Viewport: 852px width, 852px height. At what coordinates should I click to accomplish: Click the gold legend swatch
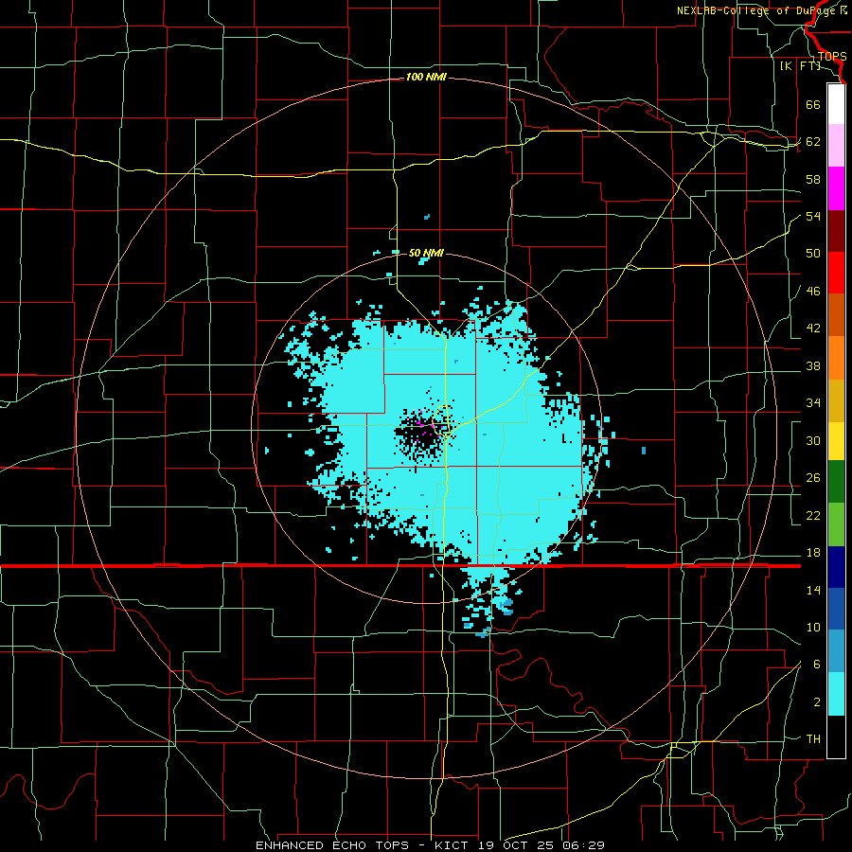836,400
